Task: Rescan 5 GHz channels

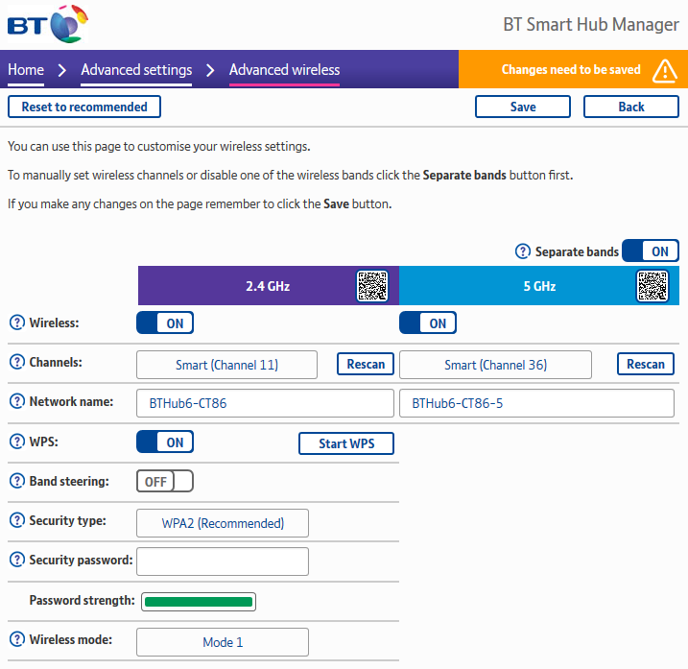Action: (x=646, y=364)
